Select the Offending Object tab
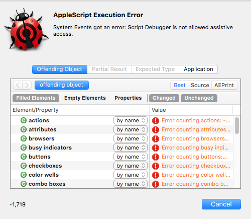Image resolution: width=251 pixels, height=219 pixels. click(60, 69)
